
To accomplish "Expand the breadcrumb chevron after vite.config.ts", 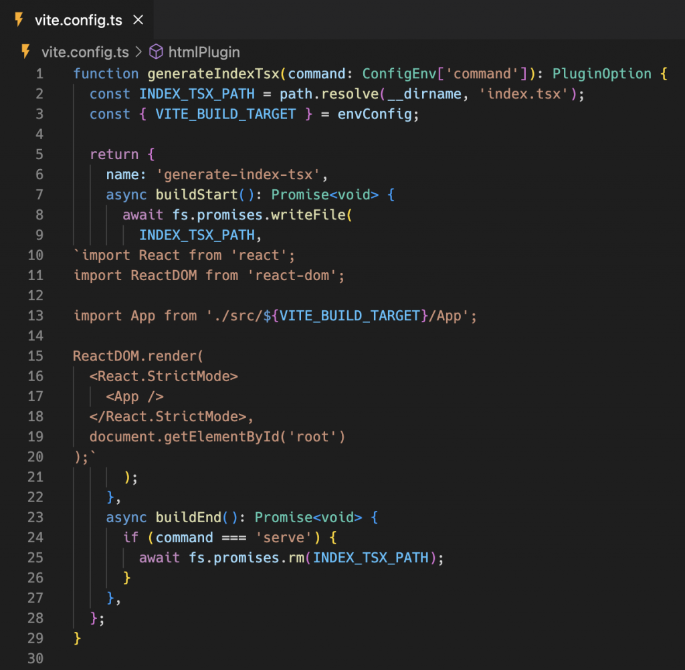I will click(x=138, y=52).
